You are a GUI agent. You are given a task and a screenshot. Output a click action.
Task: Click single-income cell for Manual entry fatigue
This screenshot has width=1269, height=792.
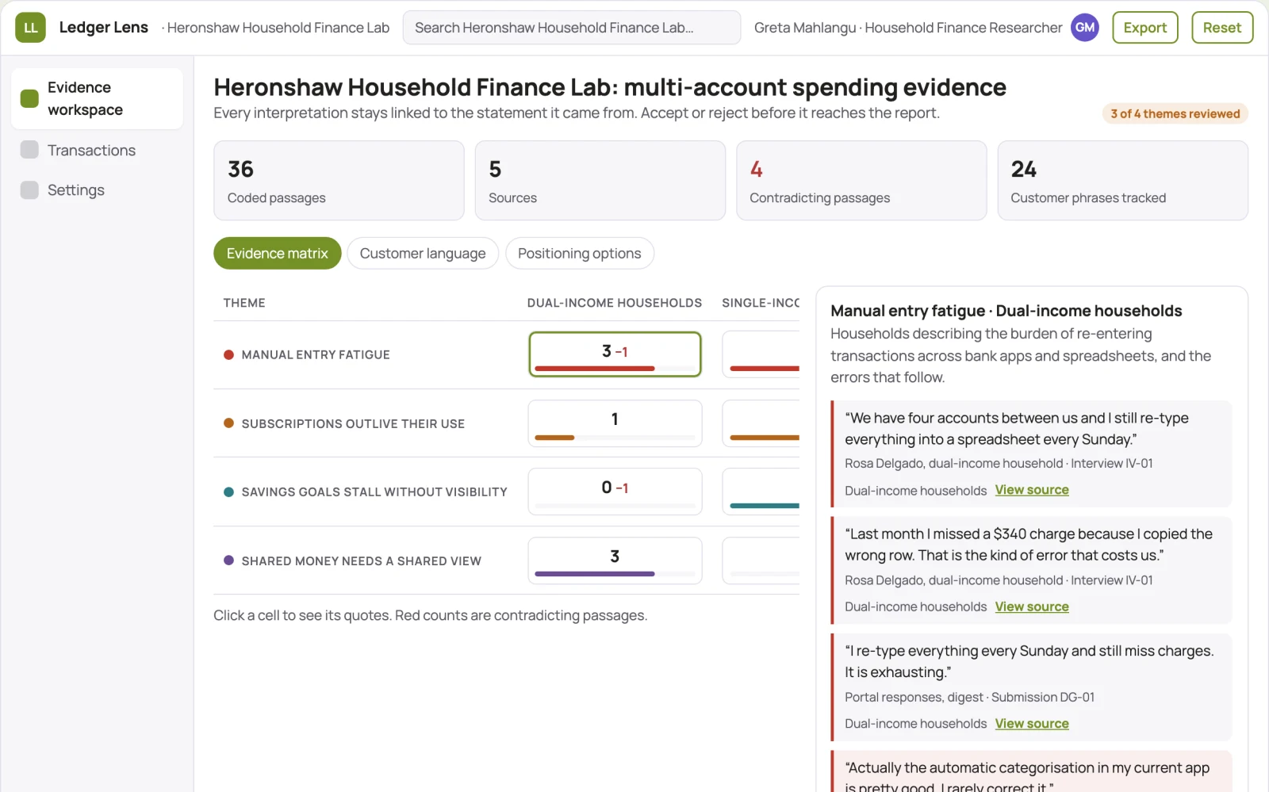(x=761, y=354)
